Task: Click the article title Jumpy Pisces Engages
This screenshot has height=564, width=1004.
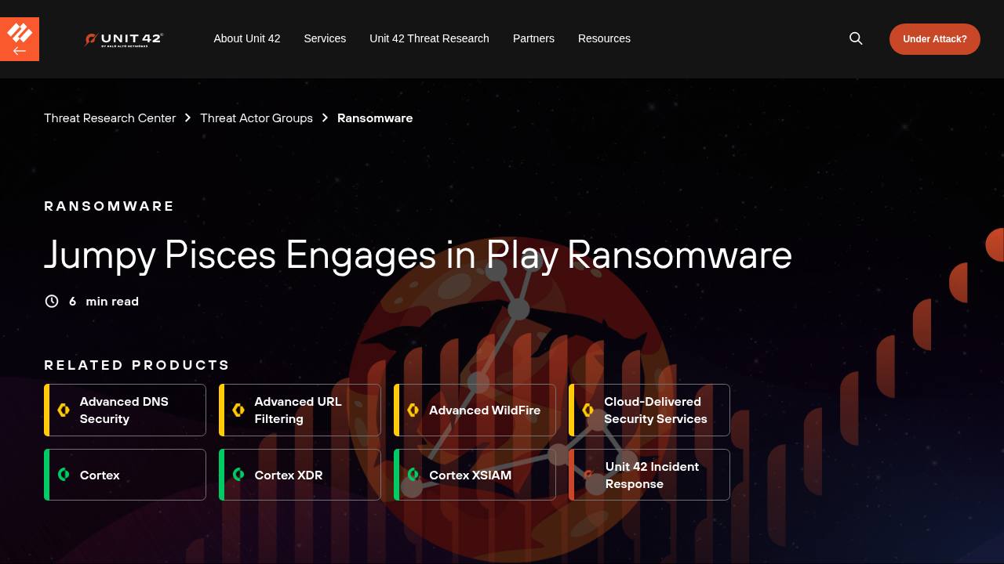Action: pyautogui.click(x=418, y=255)
